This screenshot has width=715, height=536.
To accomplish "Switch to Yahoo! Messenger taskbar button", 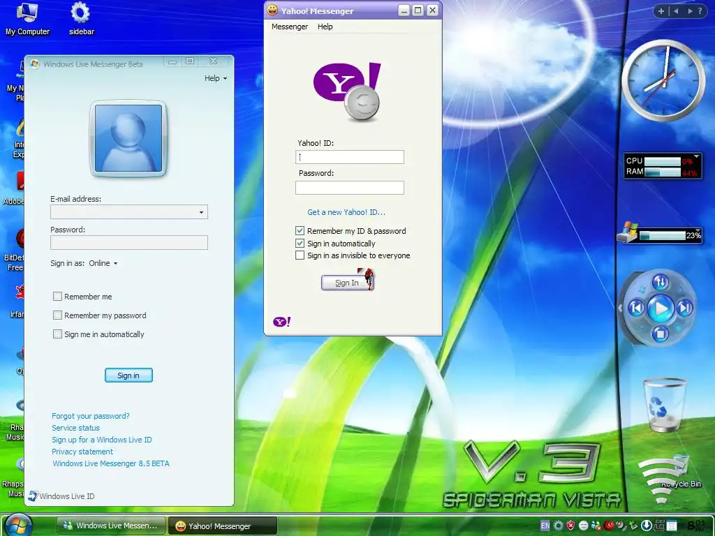I will (x=222, y=526).
